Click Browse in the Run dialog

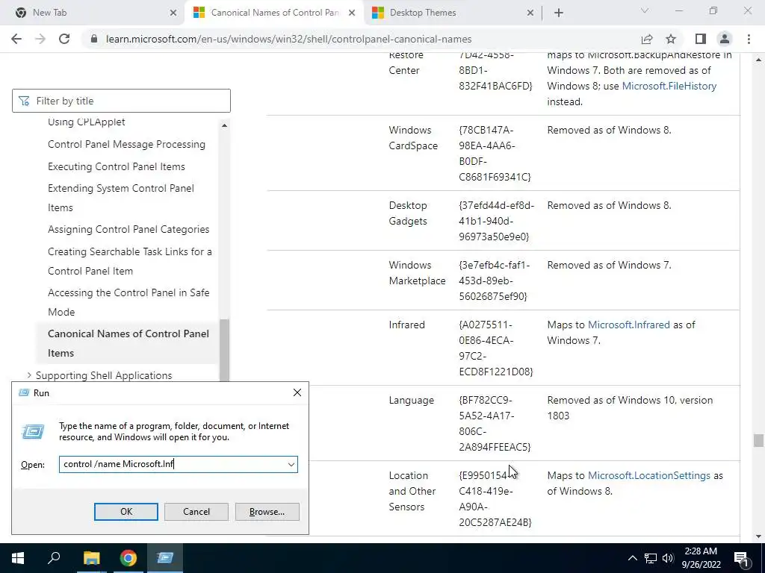pyautogui.click(x=267, y=512)
